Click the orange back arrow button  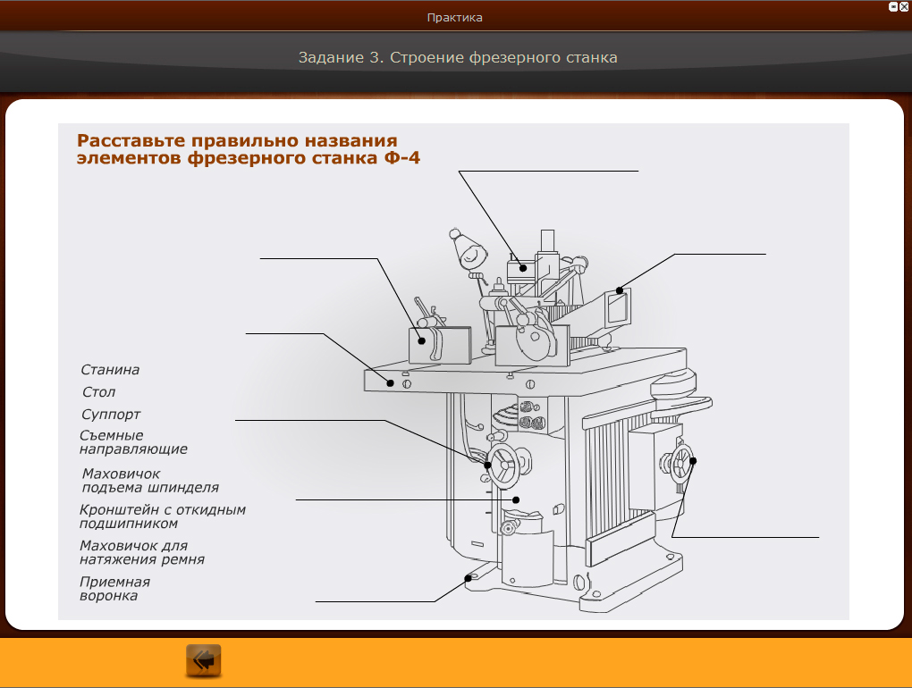point(203,660)
